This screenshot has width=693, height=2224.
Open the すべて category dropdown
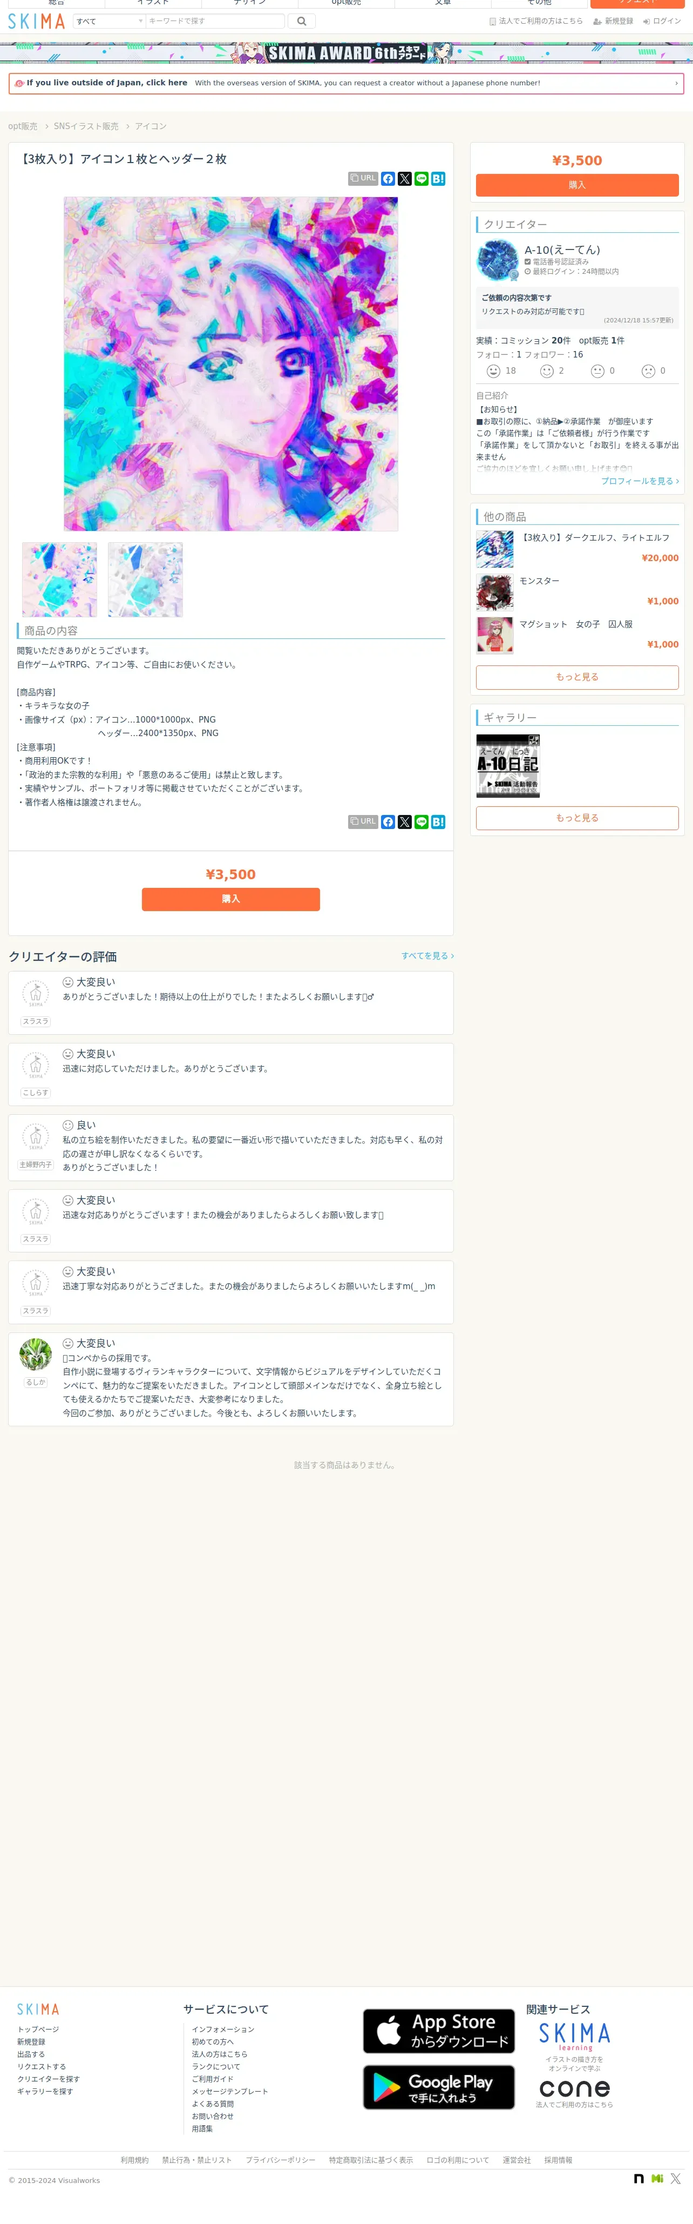[110, 22]
